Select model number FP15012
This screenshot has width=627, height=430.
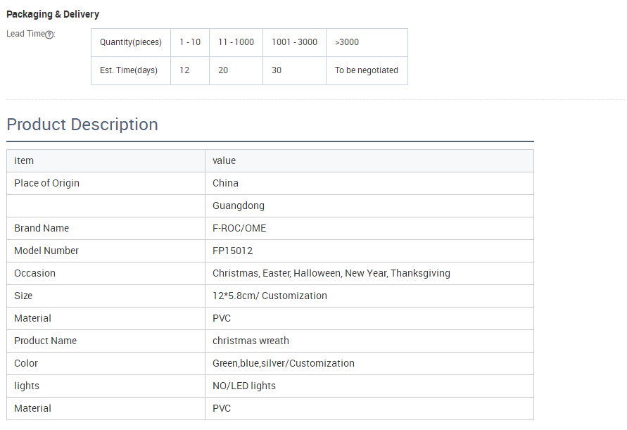click(x=233, y=251)
